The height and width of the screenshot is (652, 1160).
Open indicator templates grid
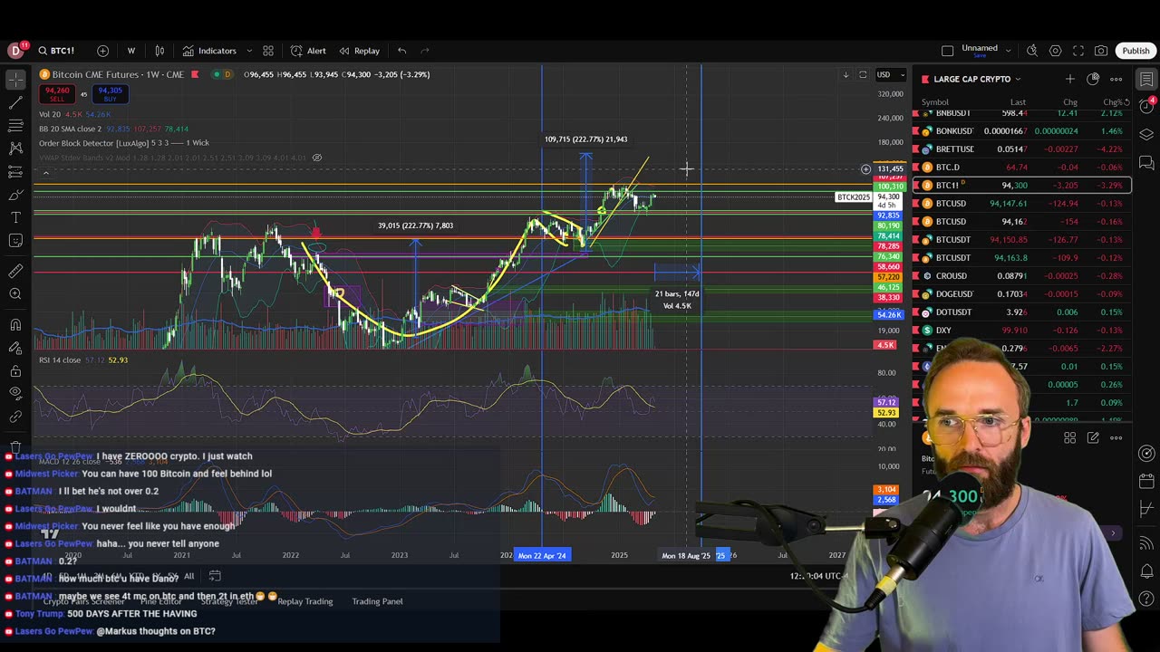(x=268, y=51)
